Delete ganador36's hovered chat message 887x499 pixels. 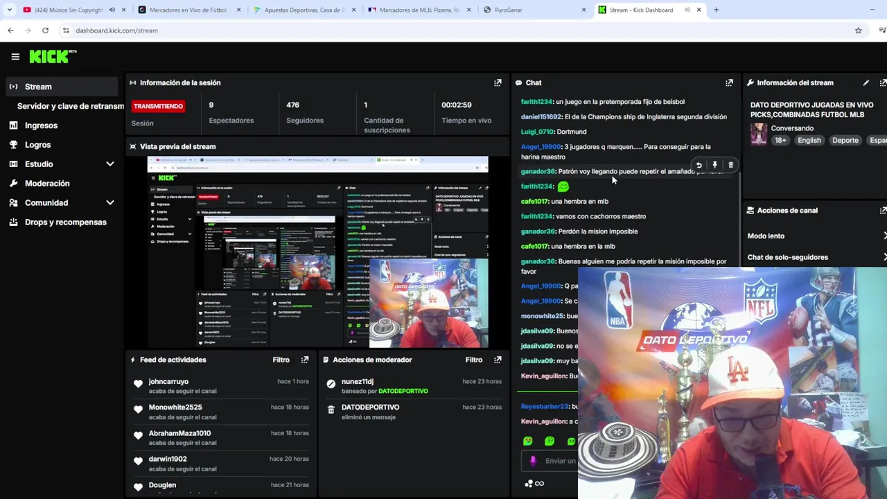730,166
